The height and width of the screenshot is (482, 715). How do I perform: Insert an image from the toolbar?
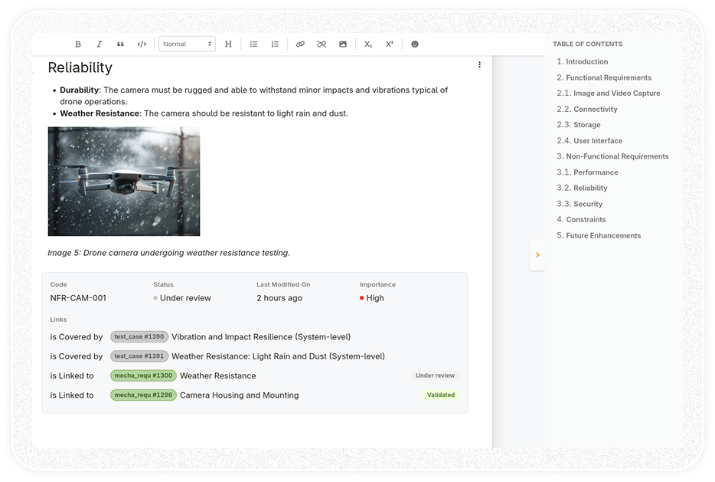point(343,44)
